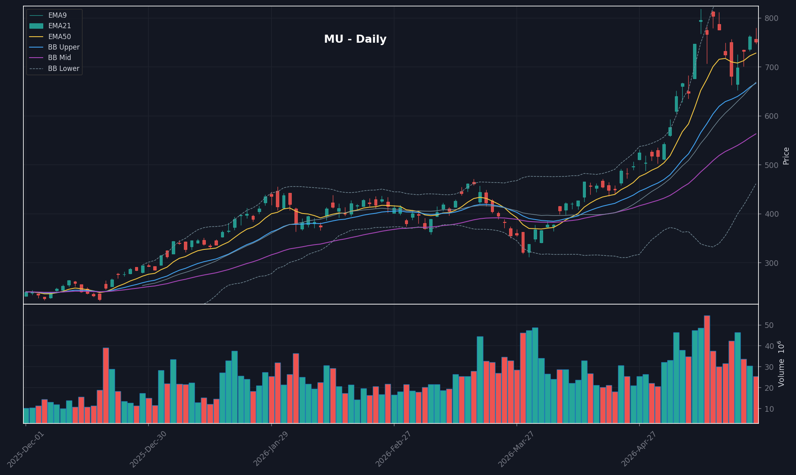Click the 2025-Dec-01 date label
This screenshot has width=796, height=475.
25,449
